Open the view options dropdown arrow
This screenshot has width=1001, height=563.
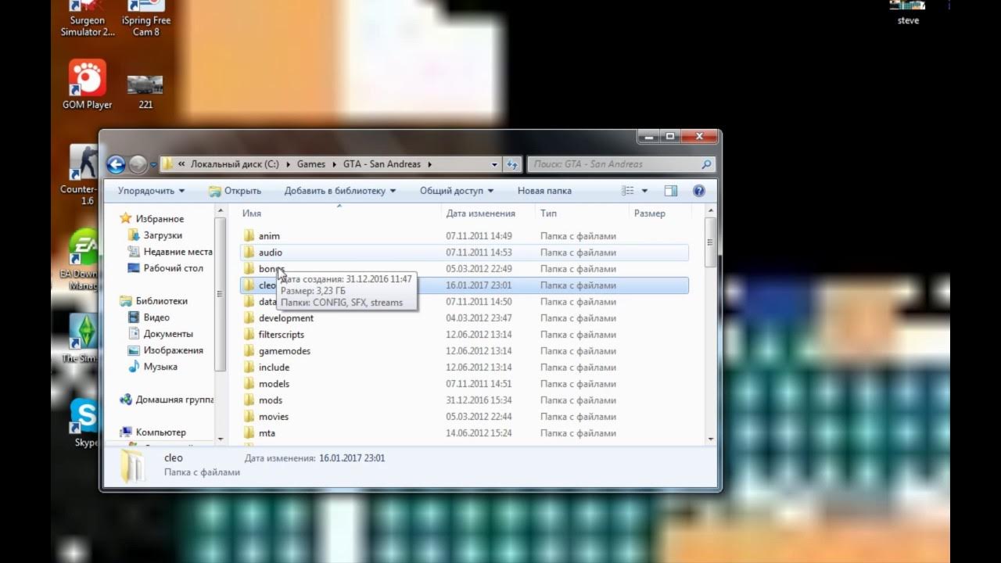point(645,191)
